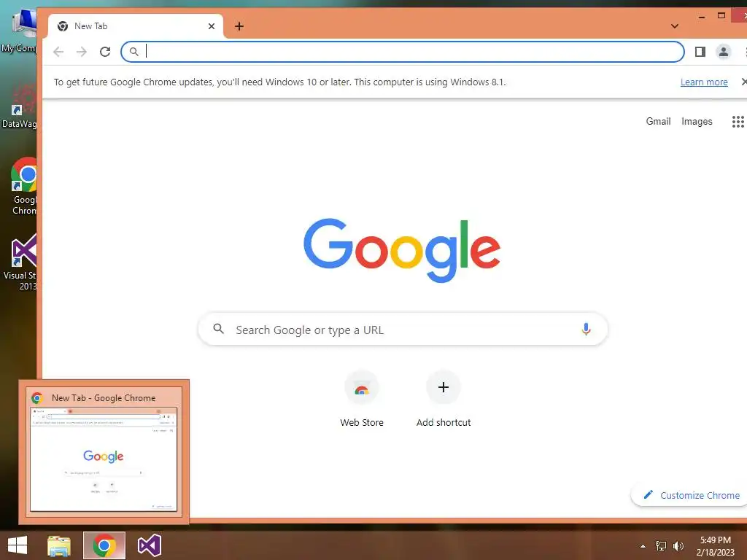Screen dimensions: 747x560
Task: Select the Google Chrome desktop shortcut
Action: coord(24,187)
